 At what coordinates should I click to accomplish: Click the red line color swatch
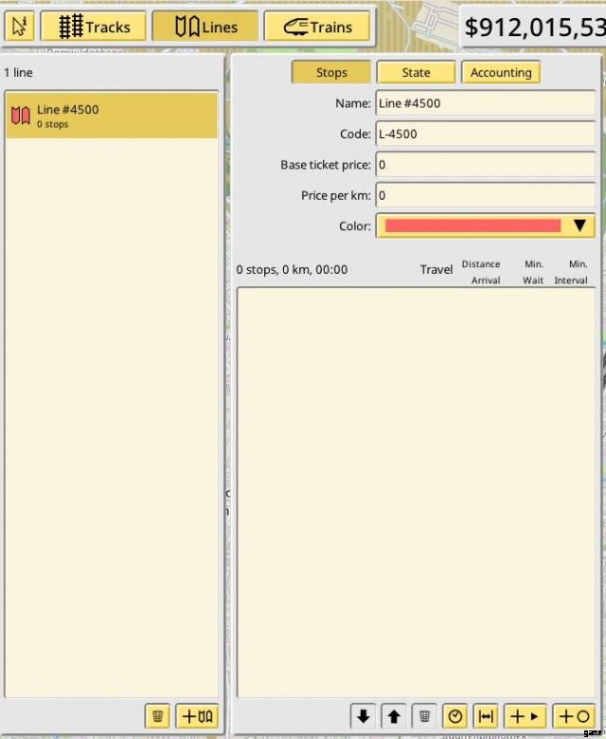472,225
